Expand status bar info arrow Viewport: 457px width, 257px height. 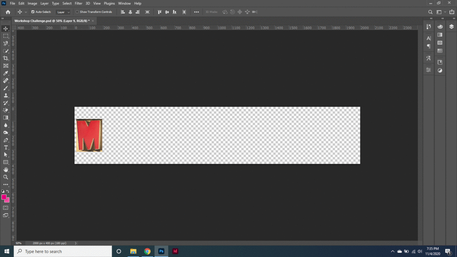75,243
